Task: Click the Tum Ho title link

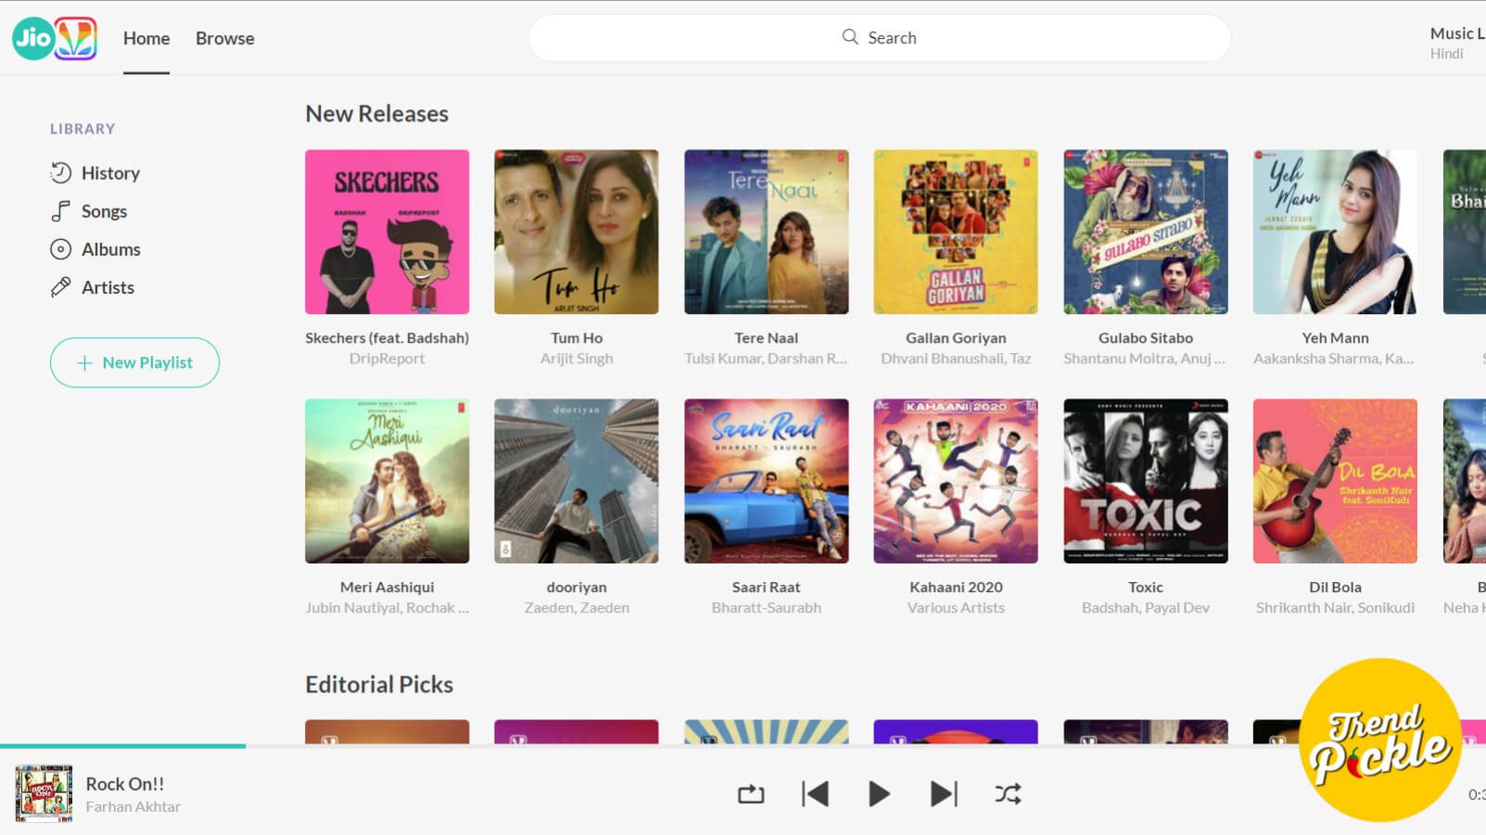Action: pyautogui.click(x=577, y=338)
